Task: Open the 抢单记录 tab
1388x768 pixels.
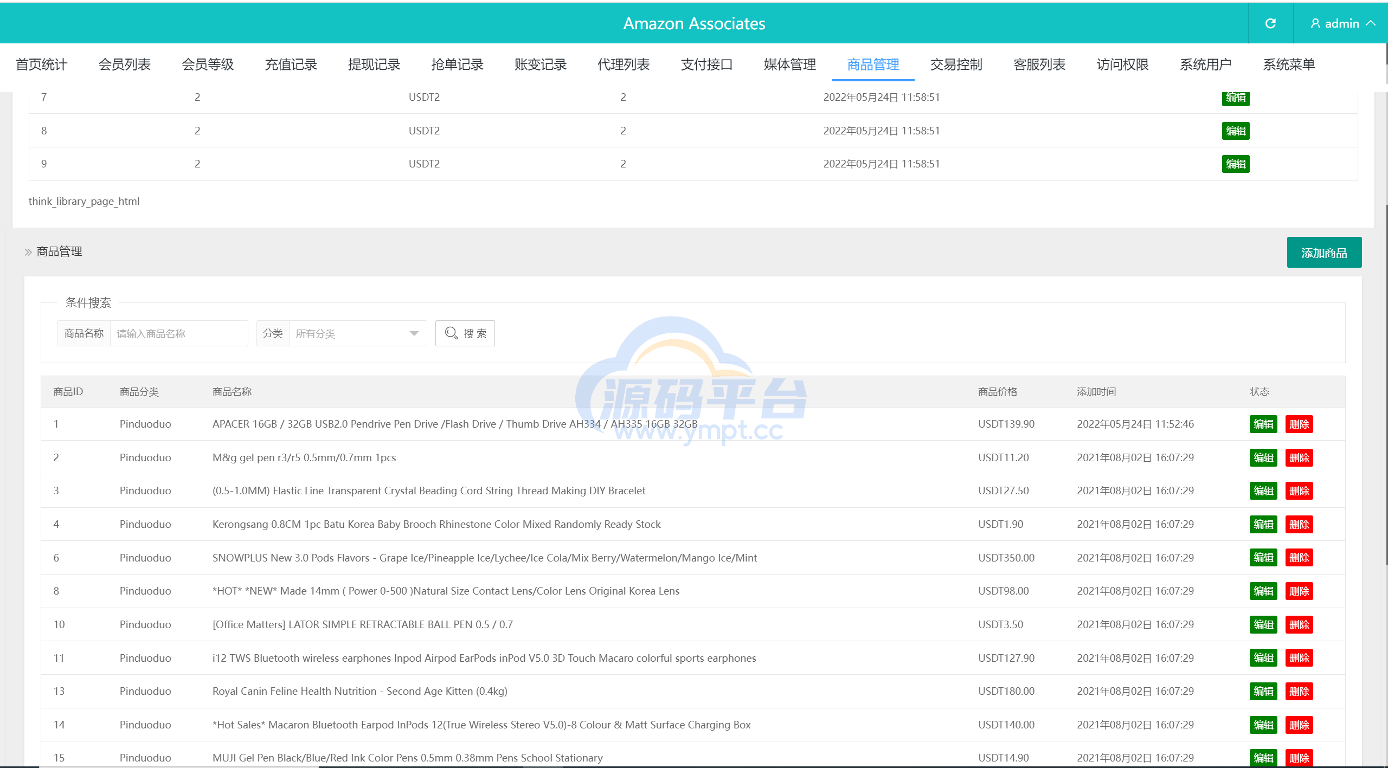Action: (457, 64)
